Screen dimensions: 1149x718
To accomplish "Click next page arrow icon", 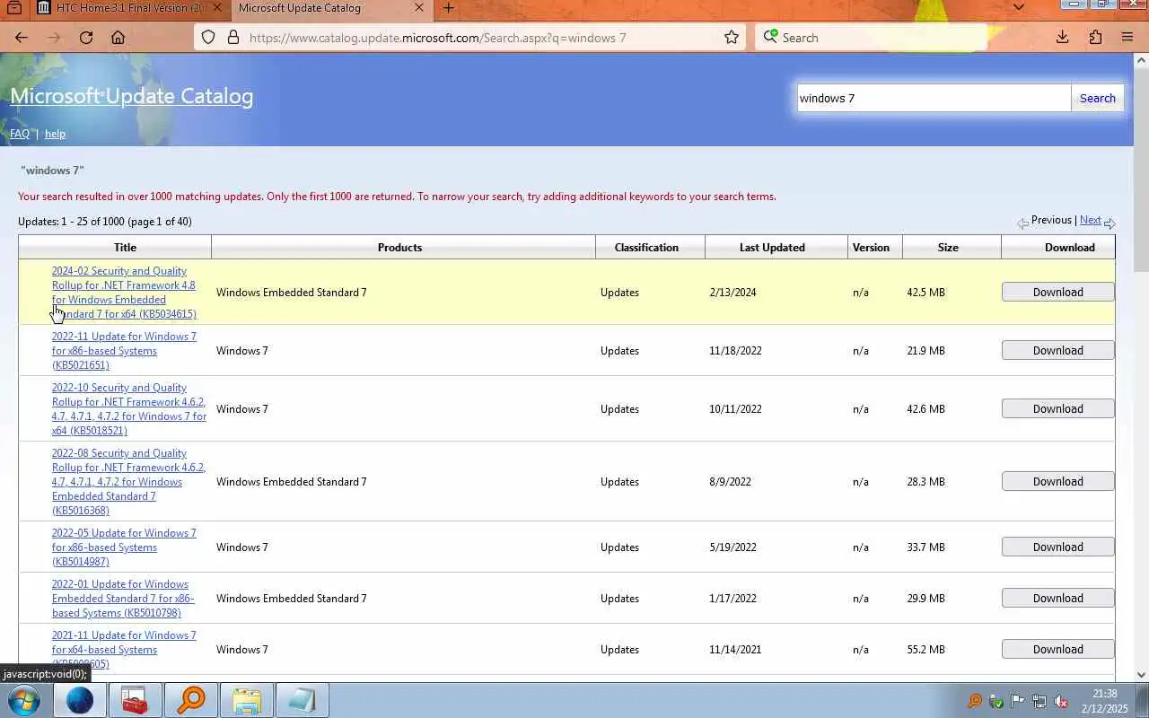I will (1110, 223).
